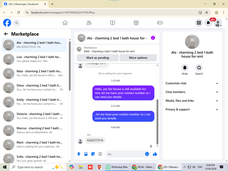Bookmark this page with the star icon
The image size is (228, 171).
click(x=207, y=12)
